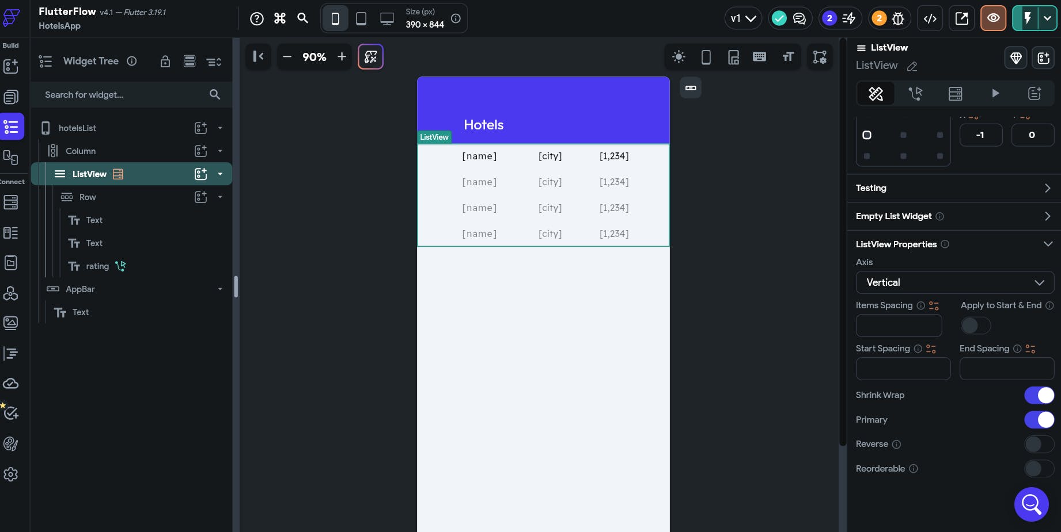Run test mode lightning button

pos(1026,18)
